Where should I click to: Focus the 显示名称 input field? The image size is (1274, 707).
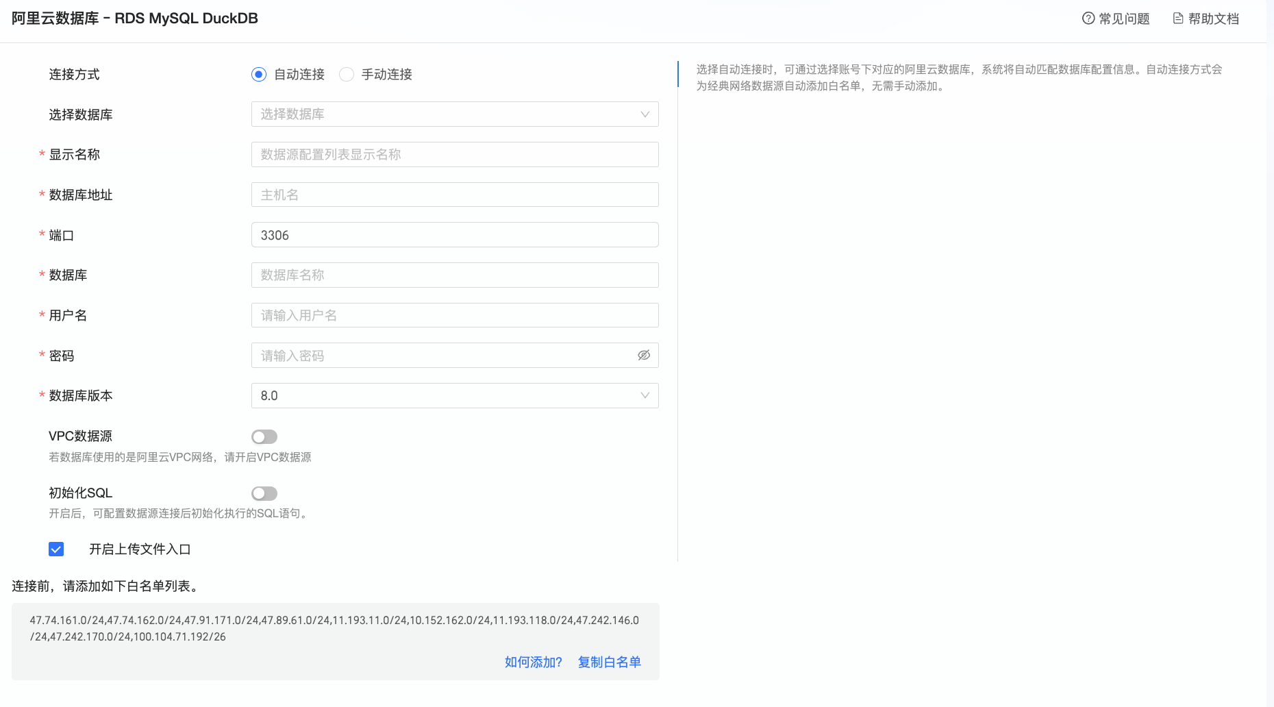pos(455,154)
